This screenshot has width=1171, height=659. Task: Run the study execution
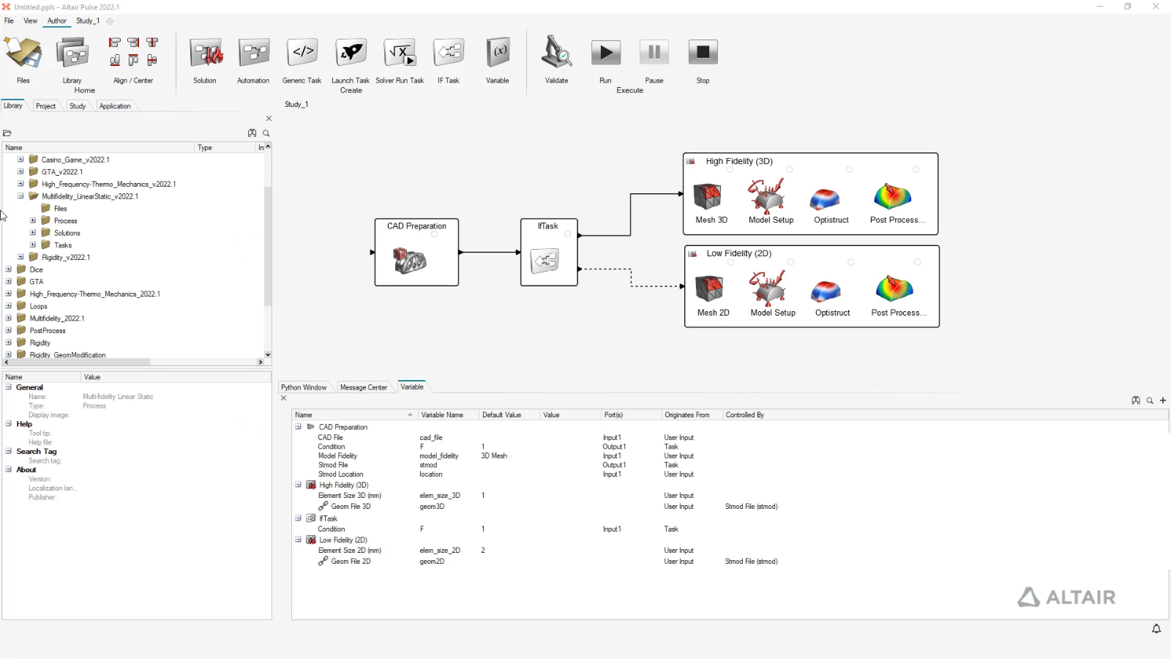[605, 60]
